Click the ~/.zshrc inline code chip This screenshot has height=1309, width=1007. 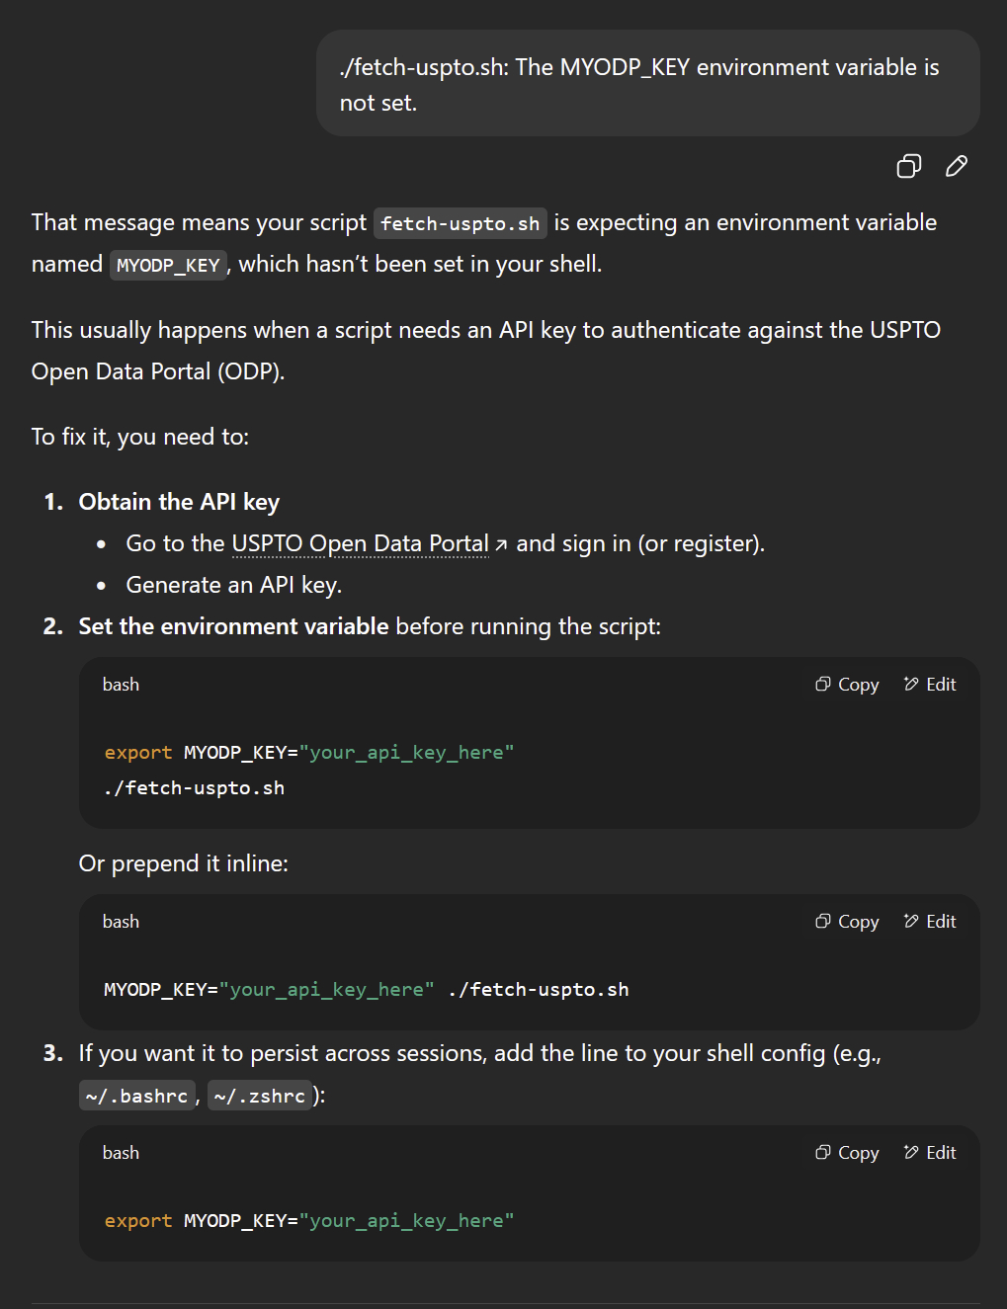(x=259, y=1097)
